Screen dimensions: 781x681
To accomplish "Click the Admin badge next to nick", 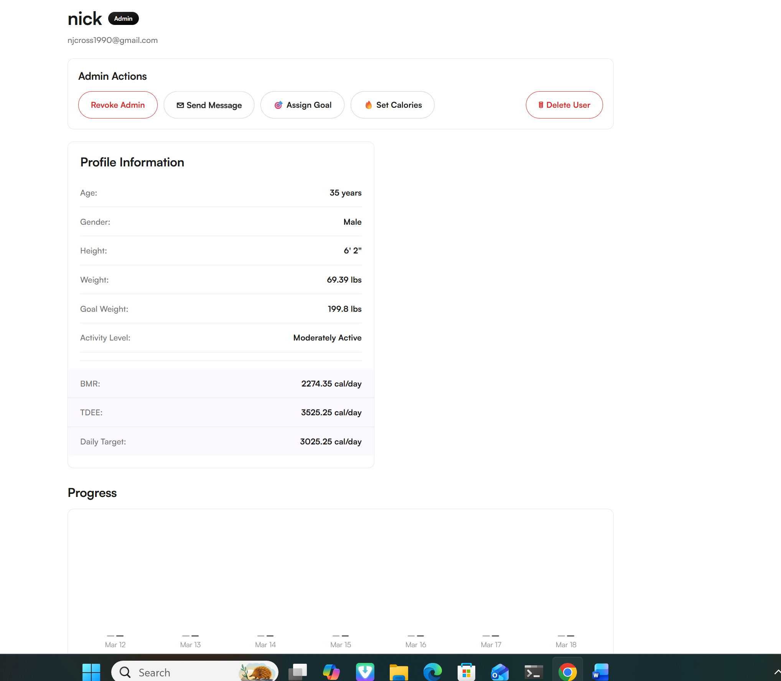I will (x=123, y=18).
